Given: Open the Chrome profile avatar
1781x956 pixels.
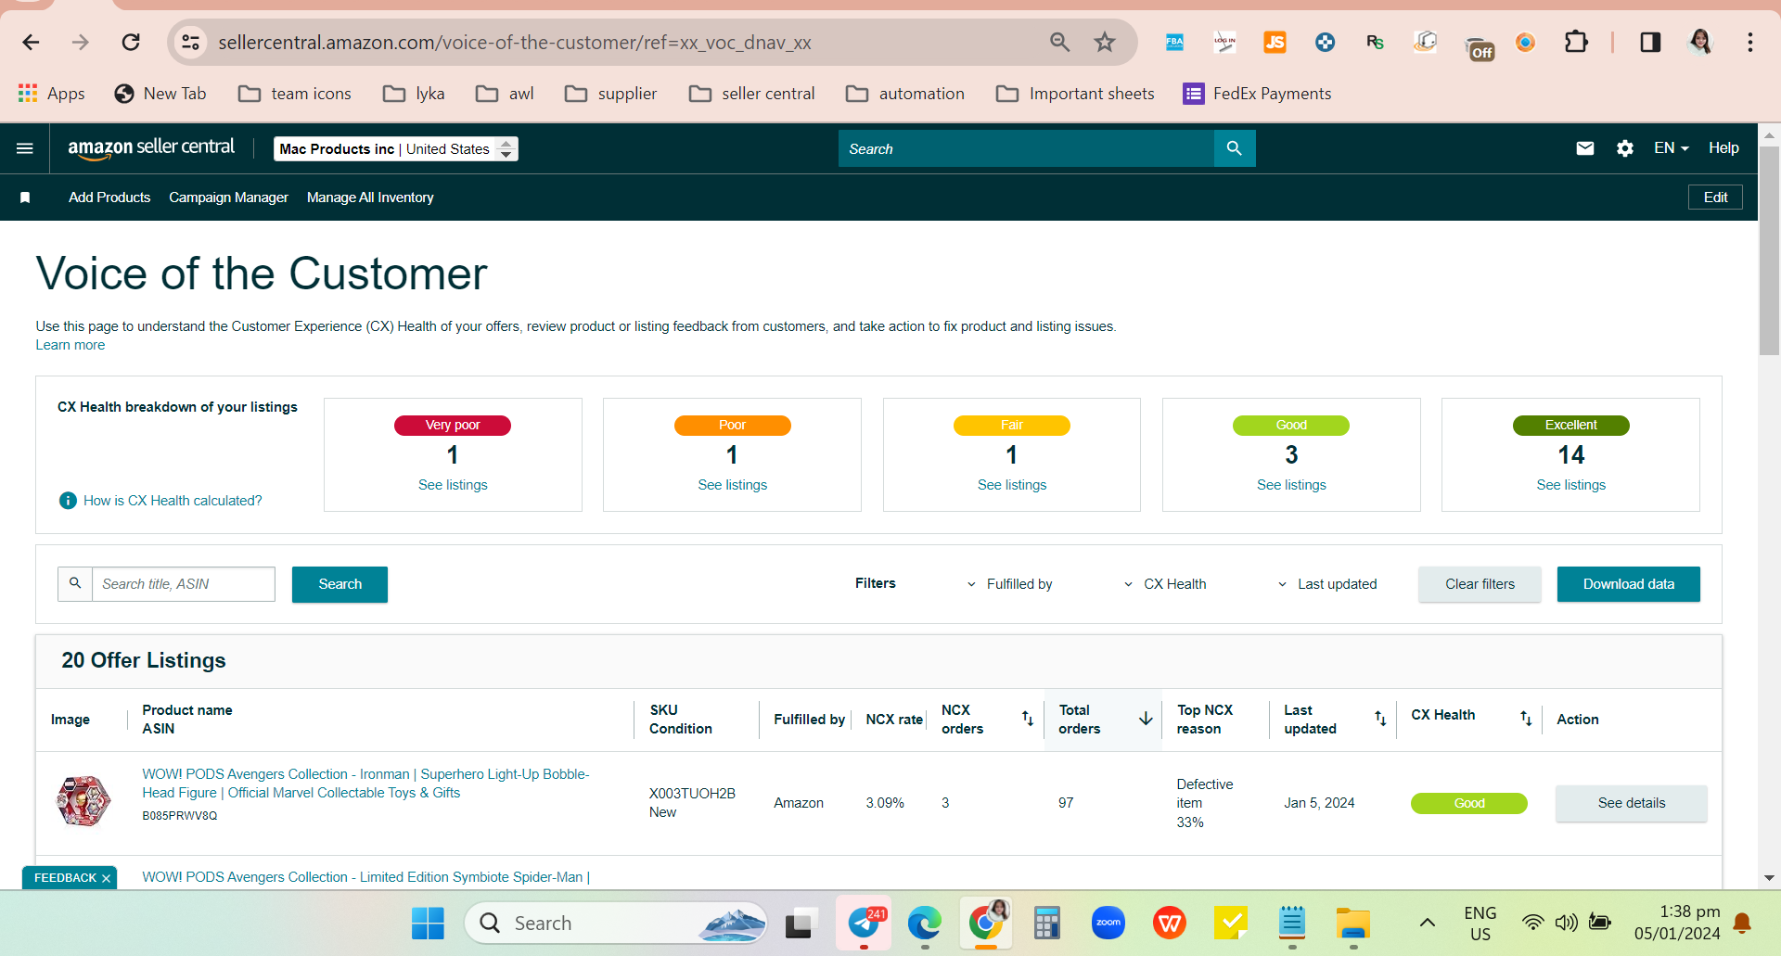Looking at the screenshot, I should (1700, 43).
